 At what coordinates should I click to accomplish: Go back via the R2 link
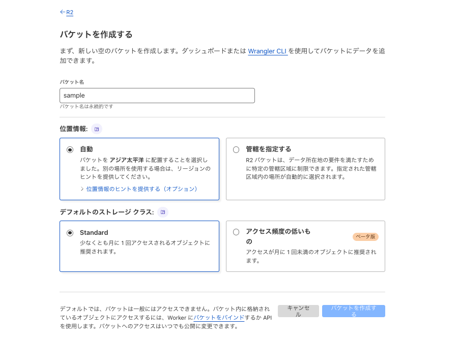(70, 12)
